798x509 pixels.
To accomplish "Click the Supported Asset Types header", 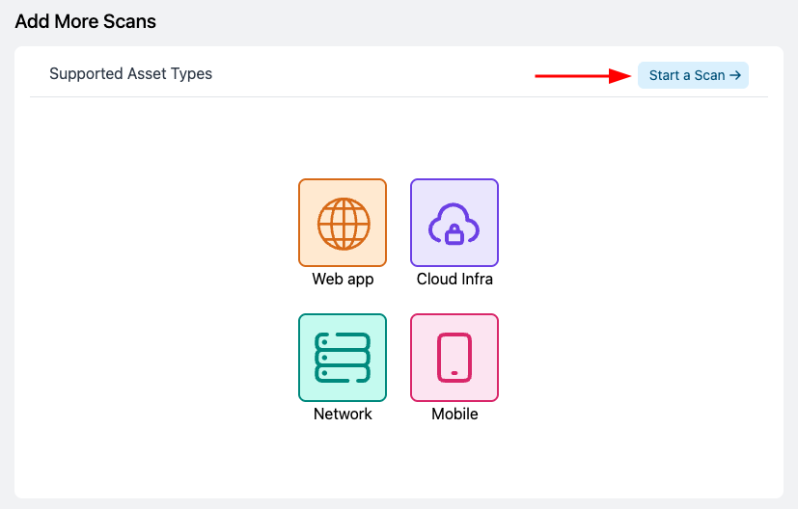I will click(130, 74).
